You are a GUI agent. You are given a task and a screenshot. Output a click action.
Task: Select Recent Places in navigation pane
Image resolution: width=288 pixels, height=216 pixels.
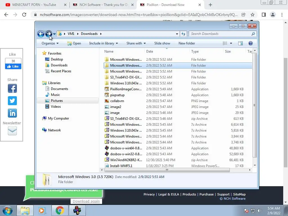click(x=61, y=71)
